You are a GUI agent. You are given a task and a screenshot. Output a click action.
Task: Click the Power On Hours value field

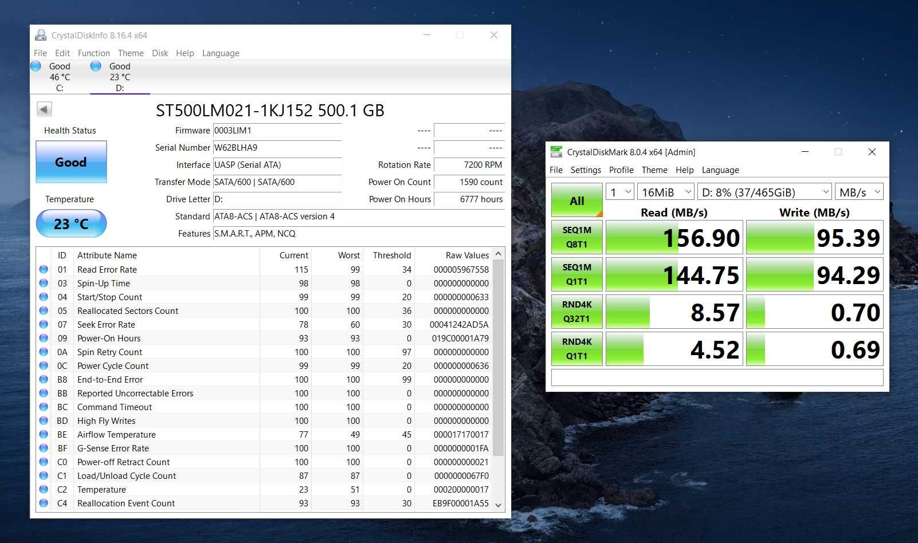click(x=469, y=199)
